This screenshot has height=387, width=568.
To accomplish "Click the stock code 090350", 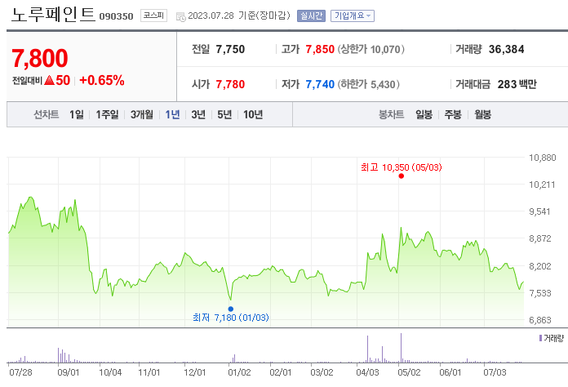I will pos(116,16).
